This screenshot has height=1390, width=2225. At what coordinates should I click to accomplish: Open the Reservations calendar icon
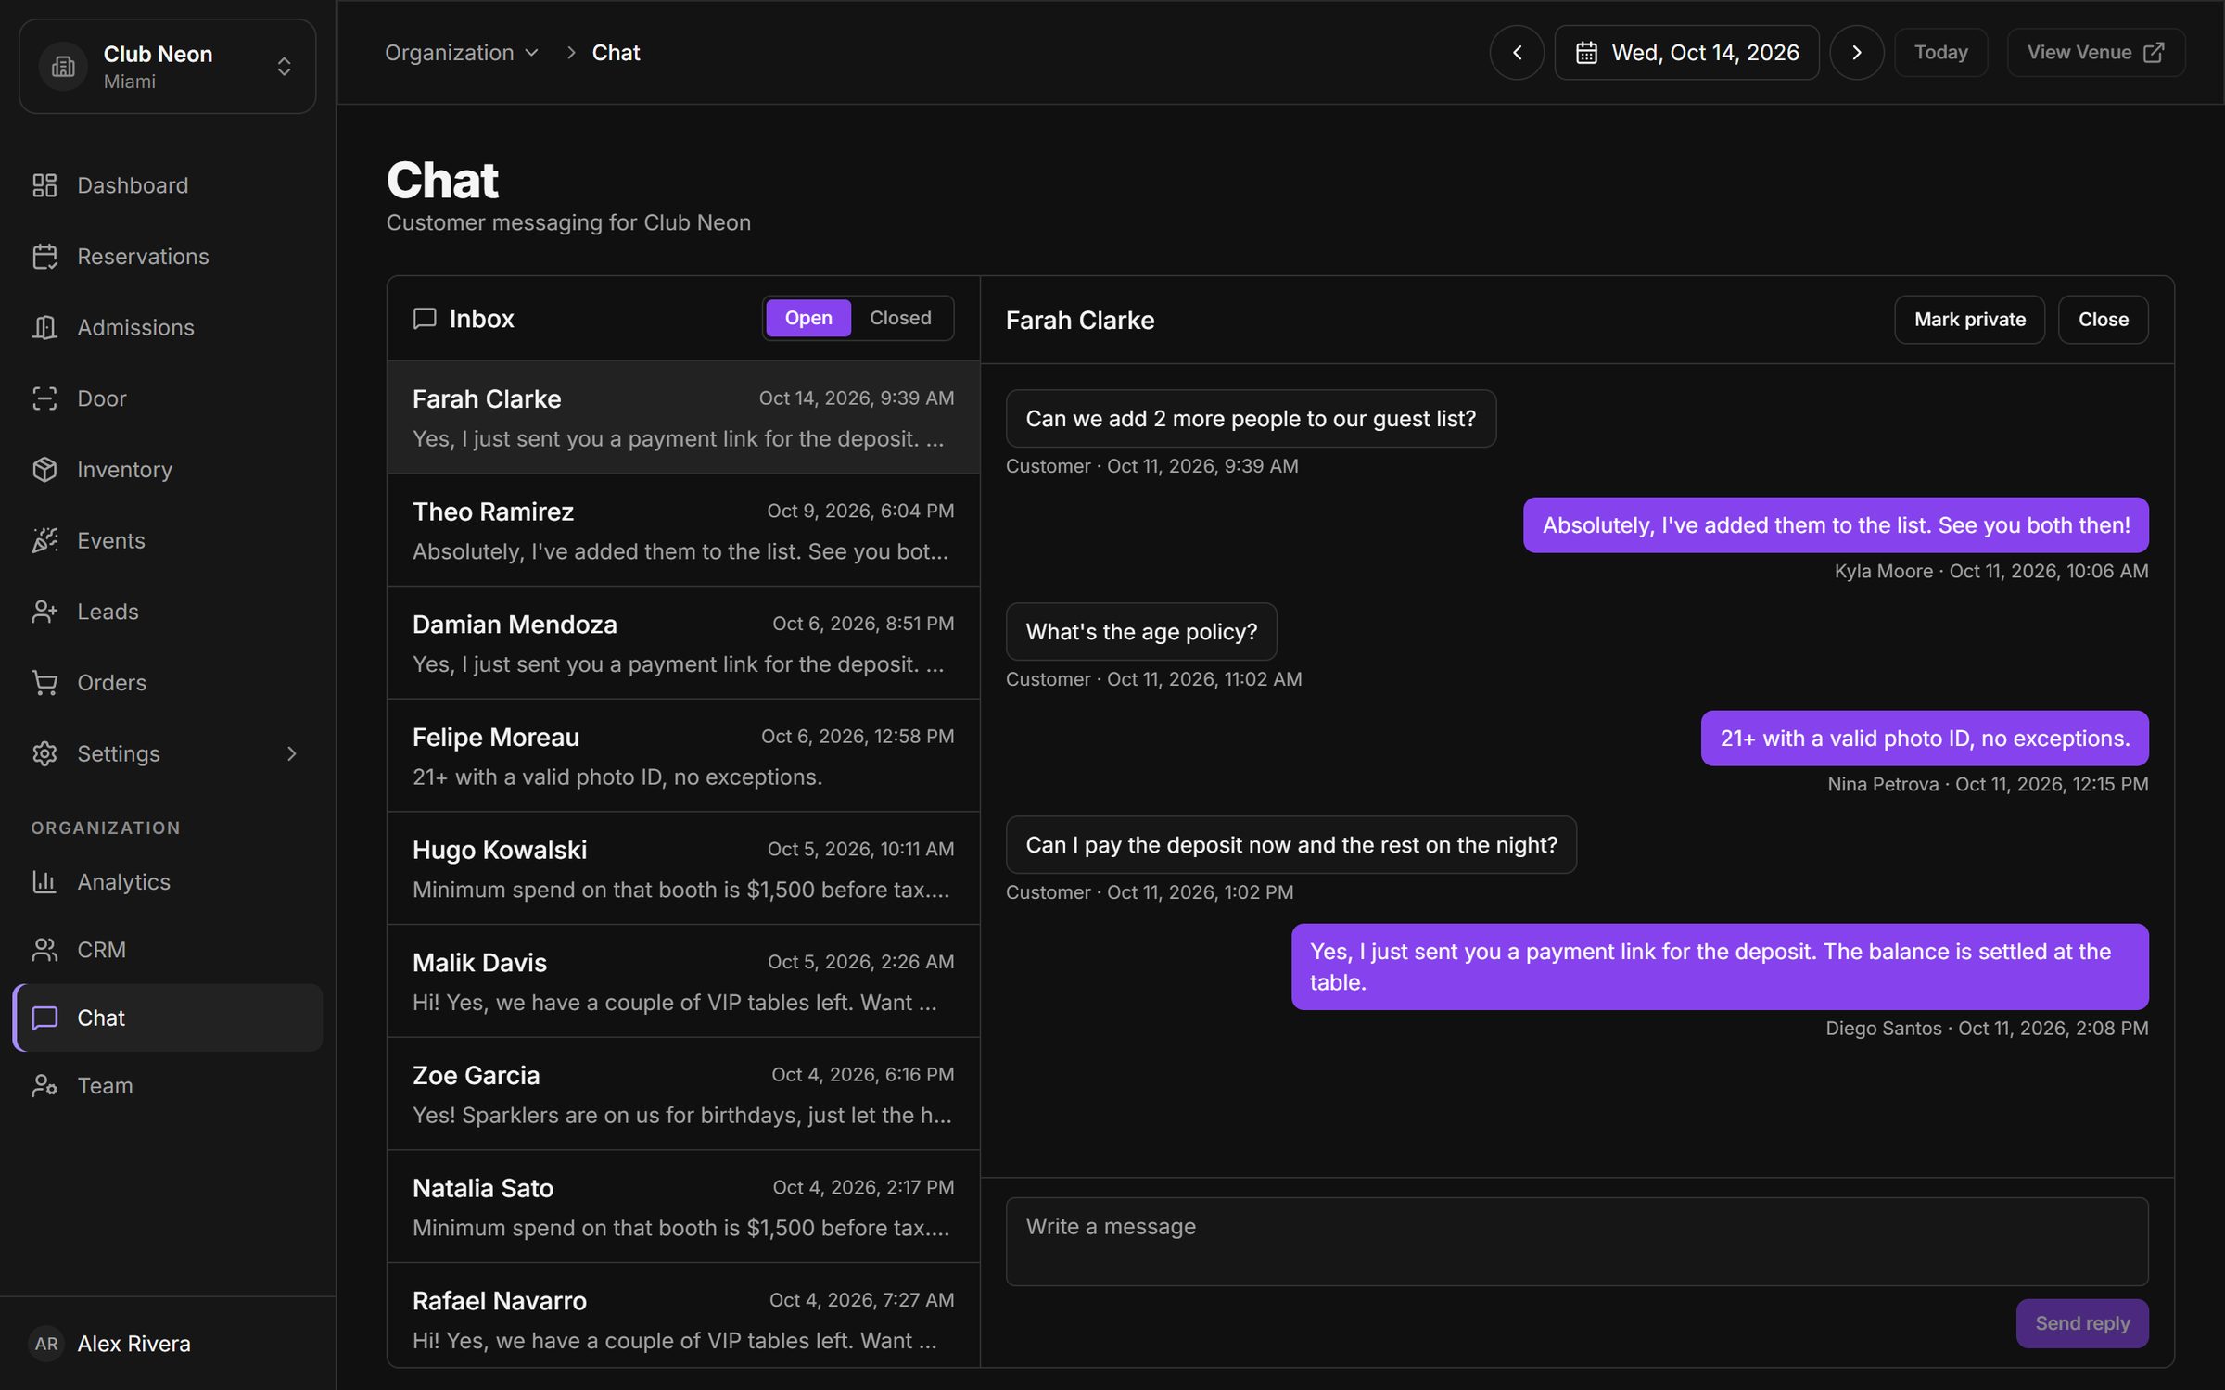coord(44,257)
